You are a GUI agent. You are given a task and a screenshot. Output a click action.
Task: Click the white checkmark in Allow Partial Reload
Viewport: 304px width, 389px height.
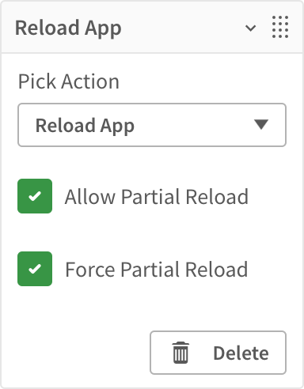click(x=35, y=196)
